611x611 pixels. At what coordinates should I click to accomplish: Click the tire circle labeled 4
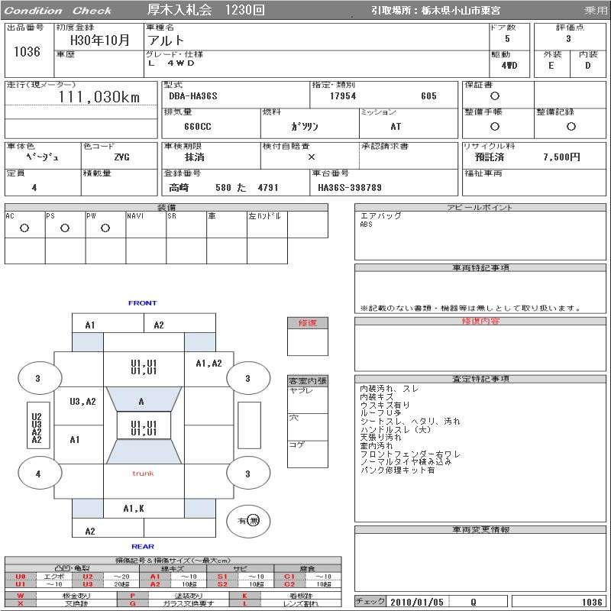(x=39, y=474)
